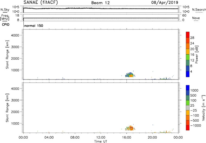Screen dimensions: 206x143
Task: Click the Slant Range label of velocity panel
Action: coord(7,108)
